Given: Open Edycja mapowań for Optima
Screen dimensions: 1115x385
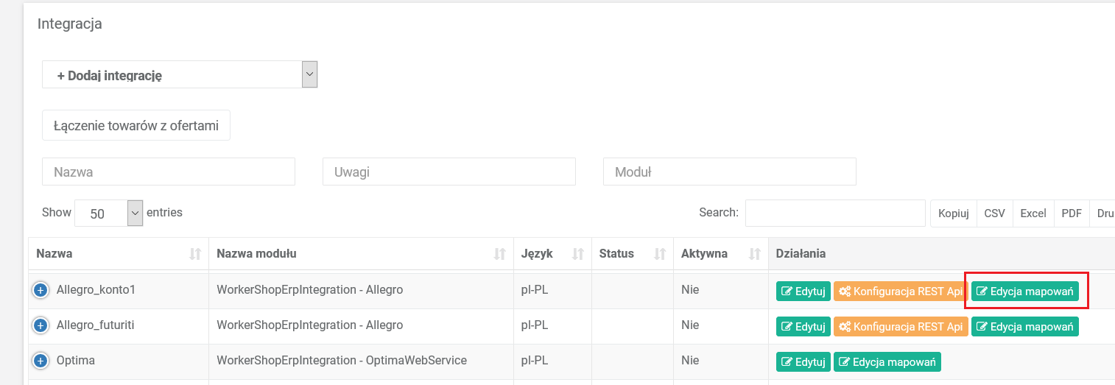Looking at the screenshot, I should pyautogui.click(x=887, y=361).
